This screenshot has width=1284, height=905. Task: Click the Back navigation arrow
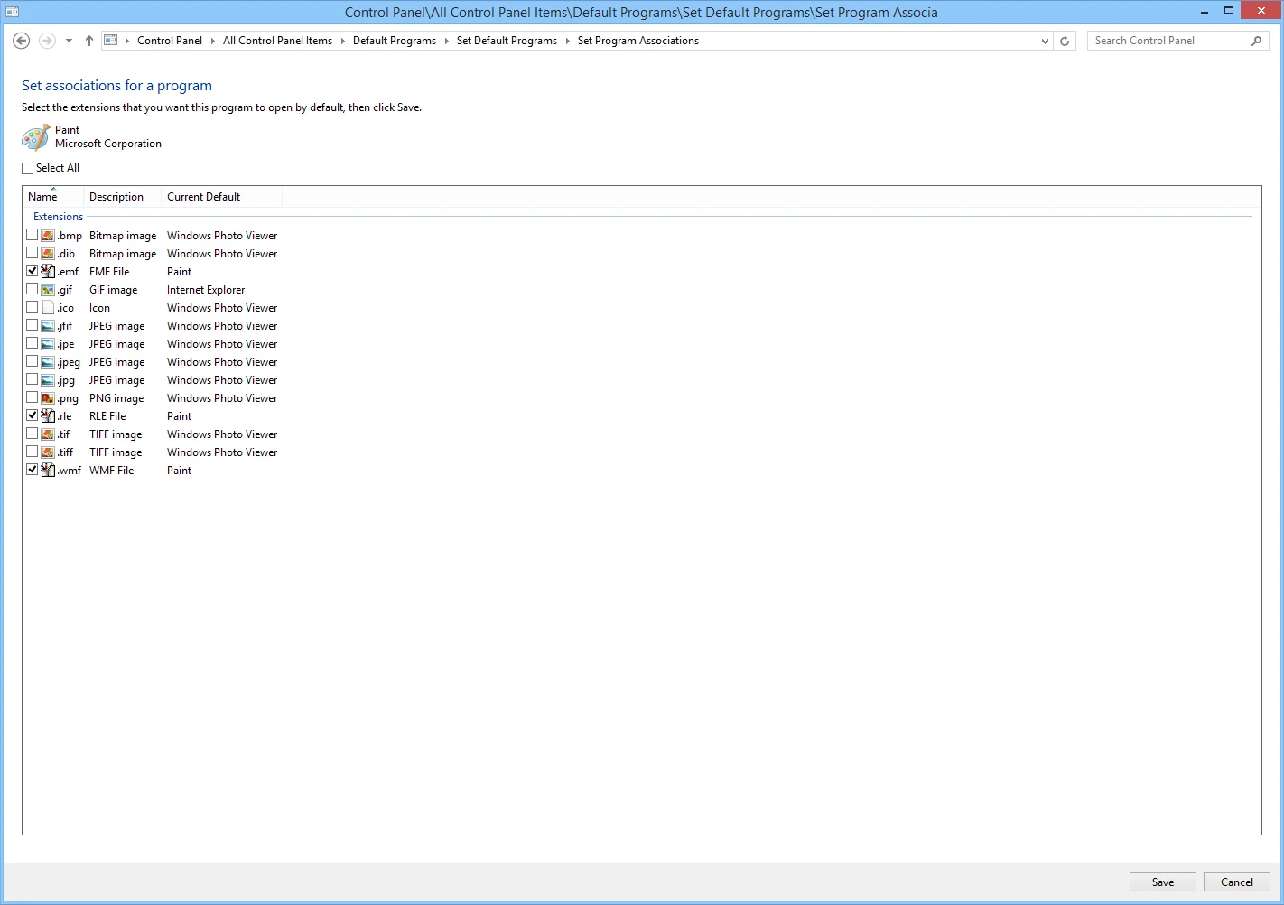point(22,41)
